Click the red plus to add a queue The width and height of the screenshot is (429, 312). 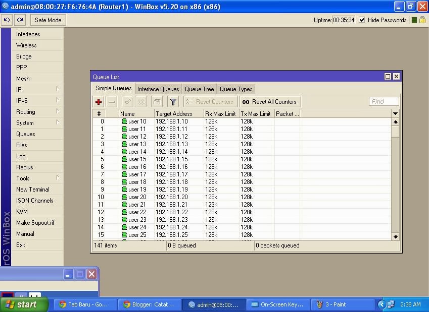pos(98,101)
